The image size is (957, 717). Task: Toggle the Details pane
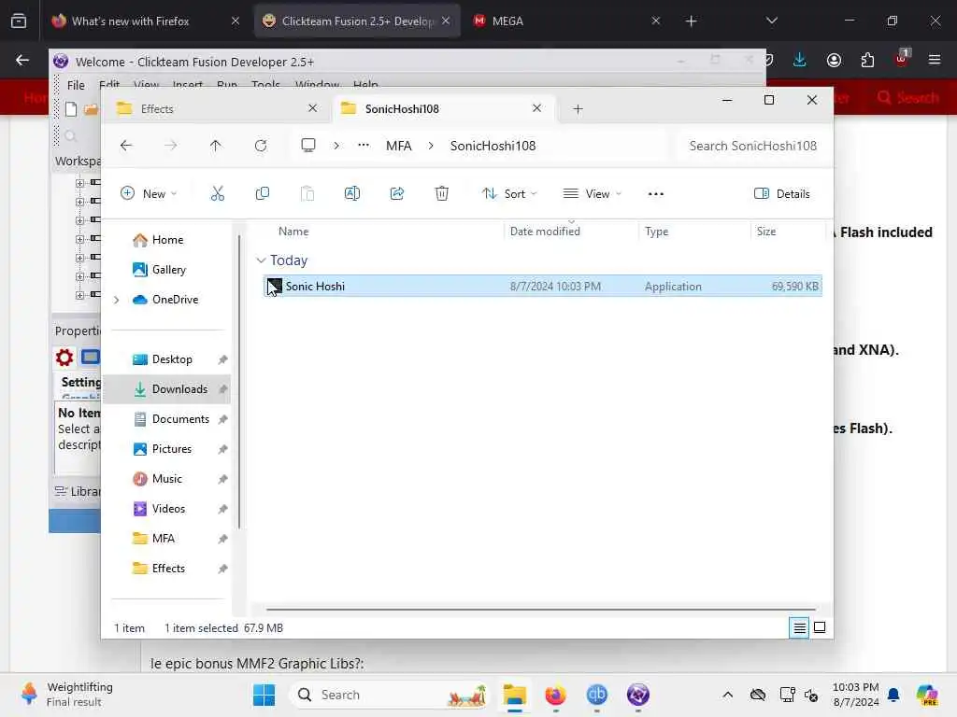click(782, 194)
